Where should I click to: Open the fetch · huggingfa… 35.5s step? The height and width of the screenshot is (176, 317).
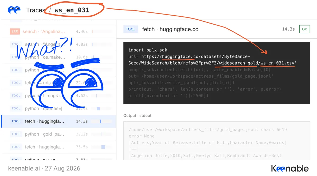pyautogui.click(x=59, y=147)
